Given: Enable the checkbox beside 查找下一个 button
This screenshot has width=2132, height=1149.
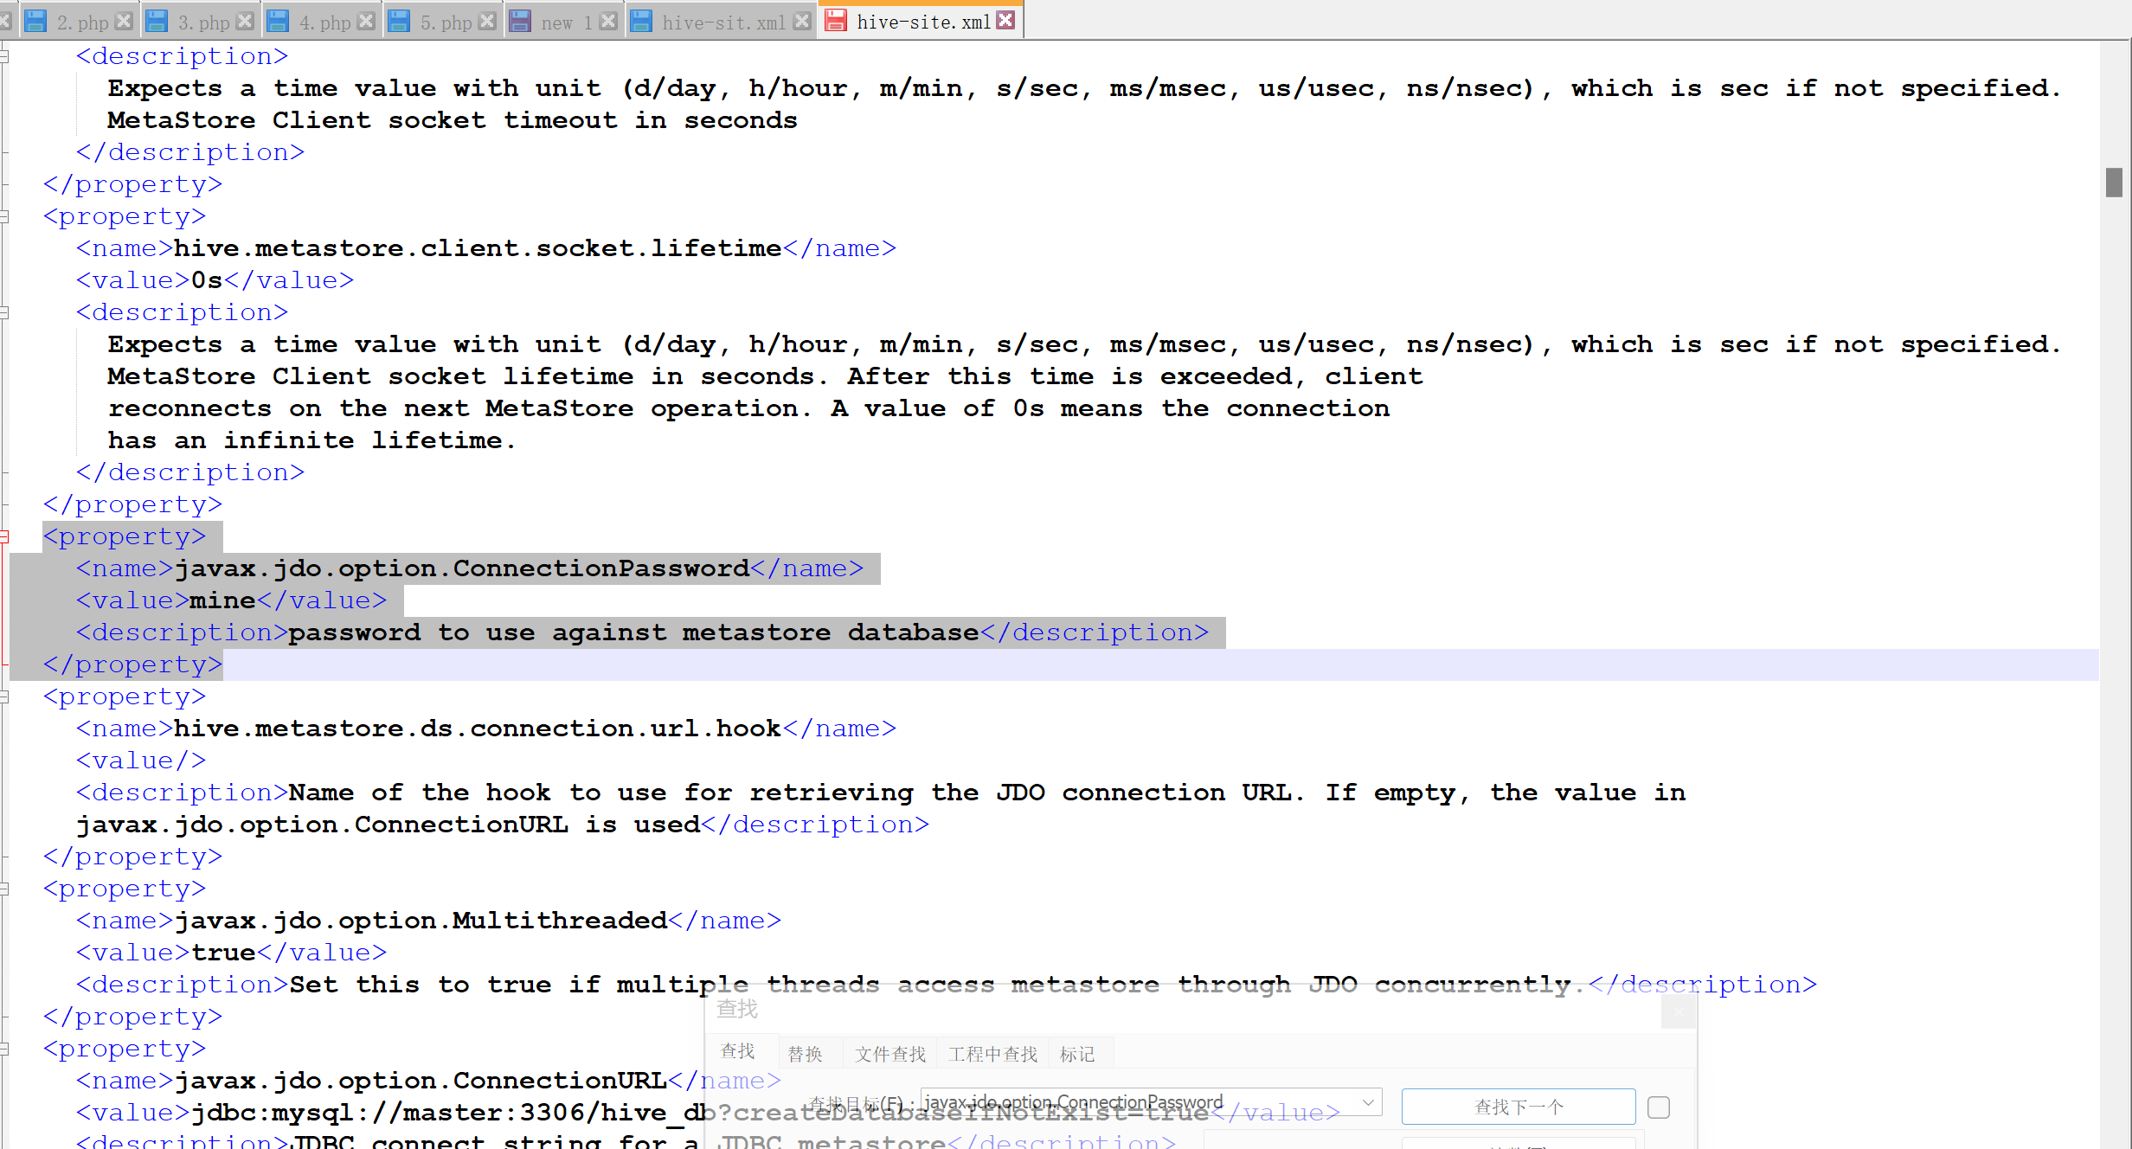Looking at the screenshot, I should click(x=1659, y=1107).
